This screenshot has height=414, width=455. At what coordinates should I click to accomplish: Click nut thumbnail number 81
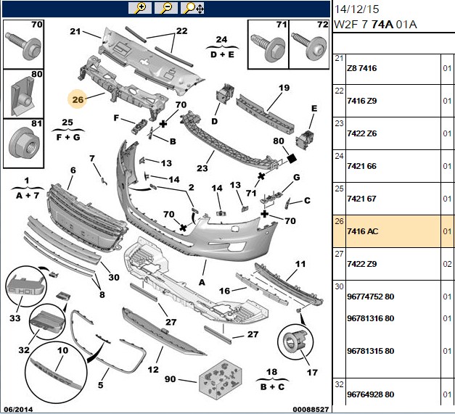23,144
